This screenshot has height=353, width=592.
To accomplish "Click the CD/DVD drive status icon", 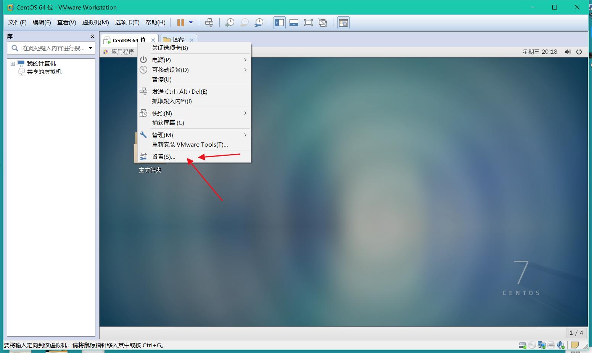I will pos(532,345).
